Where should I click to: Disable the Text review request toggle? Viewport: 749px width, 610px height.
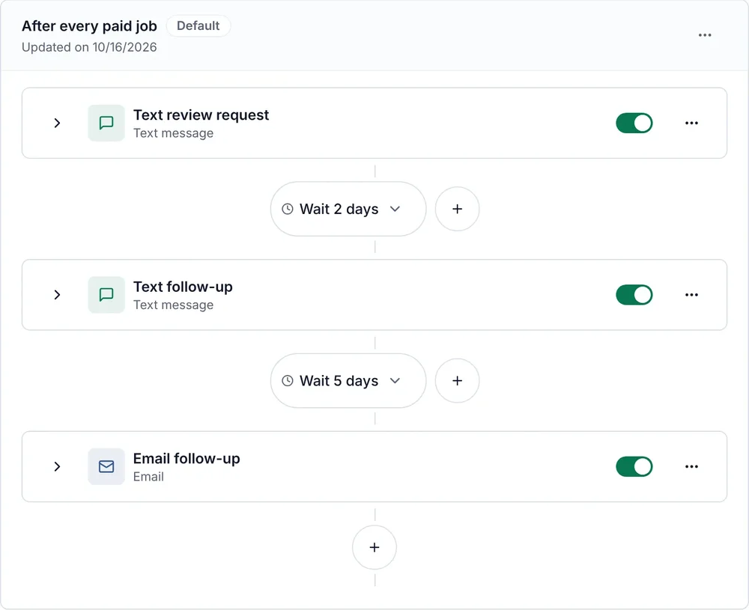(x=634, y=123)
